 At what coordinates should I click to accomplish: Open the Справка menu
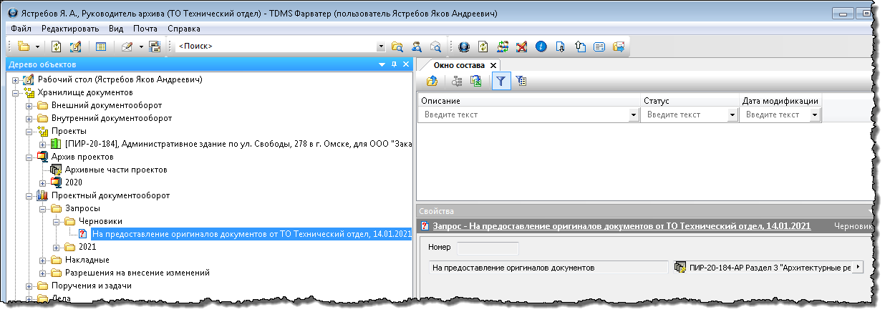[184, 29]
